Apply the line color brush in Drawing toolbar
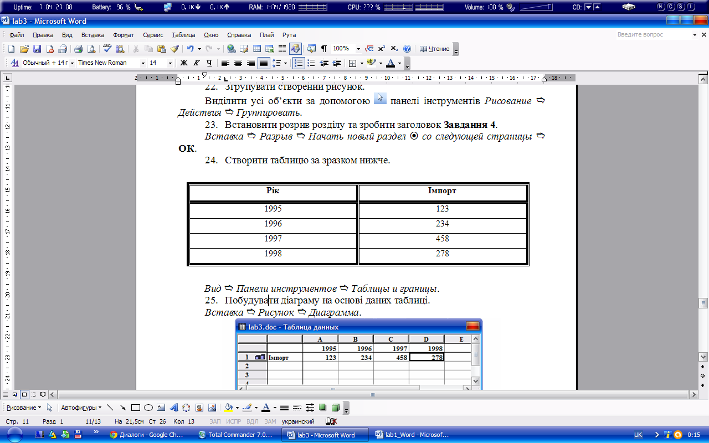The width and height of the screenshot is (709, 443). 246,408
